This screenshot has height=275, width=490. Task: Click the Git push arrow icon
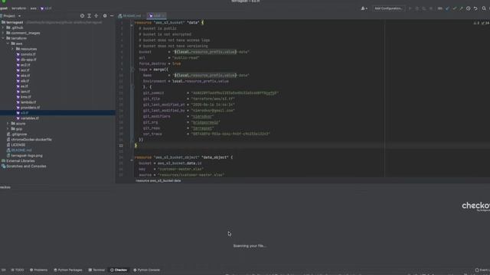coord(461,8)
